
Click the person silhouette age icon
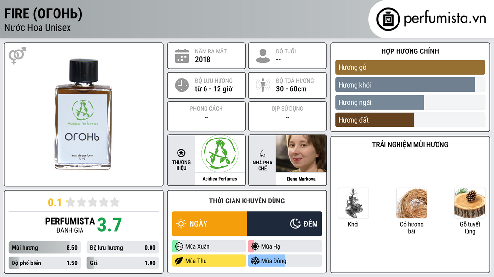point(263,56)
